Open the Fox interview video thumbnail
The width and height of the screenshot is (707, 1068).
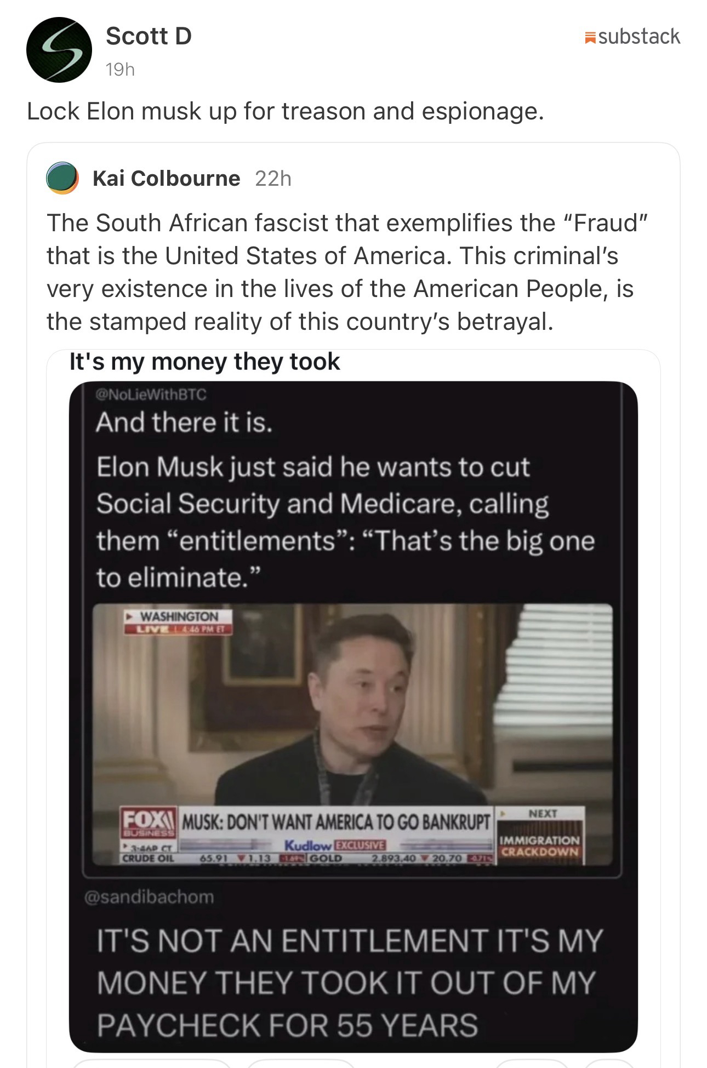coord(352,712)
